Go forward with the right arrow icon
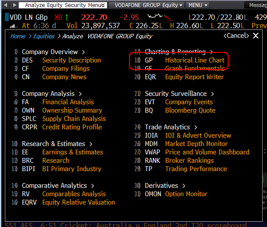This screenshot has width=267, height=227. (x=15, y=5)
